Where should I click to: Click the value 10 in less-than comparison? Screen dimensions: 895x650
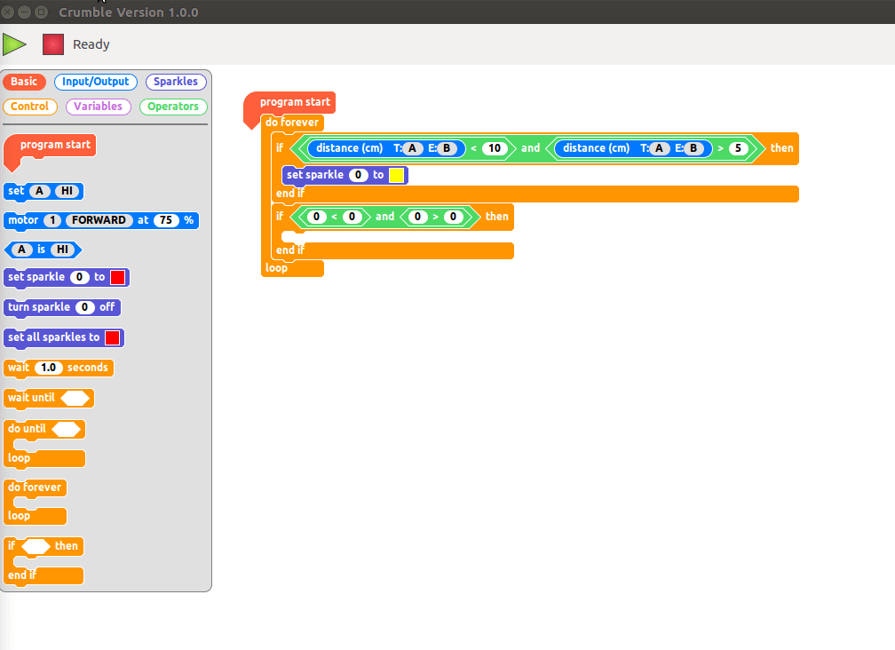click(495, 148)
